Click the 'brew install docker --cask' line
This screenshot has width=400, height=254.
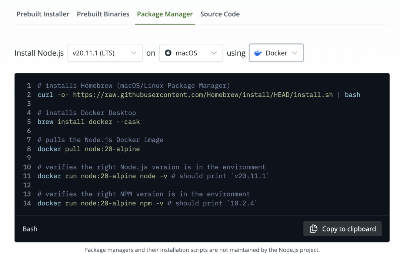tap(89, 122)
